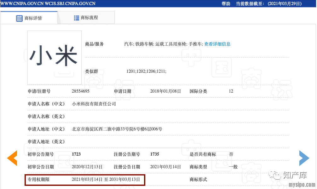Click the blue right arrow icon
The height and width of the screenshot is (189, 317).
coord(304,158)
